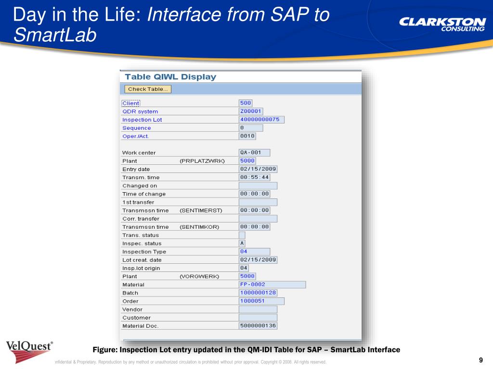493x369 pixels.
Task: Click the Work center label
Action: point(139,153)
